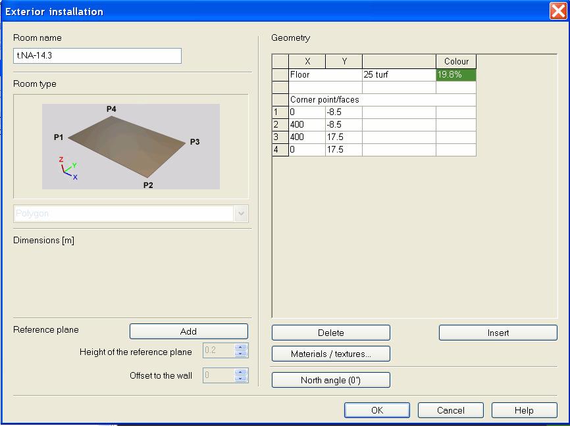Select Y value of corner point 4
This screenshot has width=570, height=426.
(344, 150)
